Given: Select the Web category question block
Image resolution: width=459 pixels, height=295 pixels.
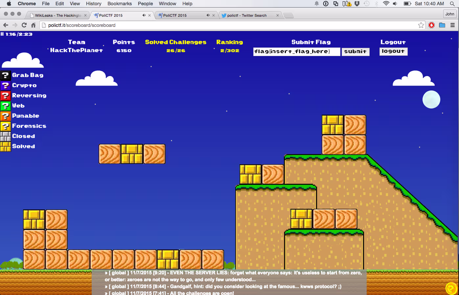Looking at the screenshot, I should 6,106.
